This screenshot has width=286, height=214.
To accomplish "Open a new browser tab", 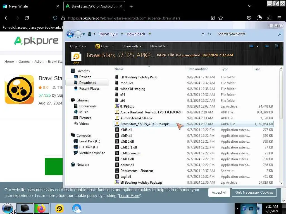I will [131, 6].
